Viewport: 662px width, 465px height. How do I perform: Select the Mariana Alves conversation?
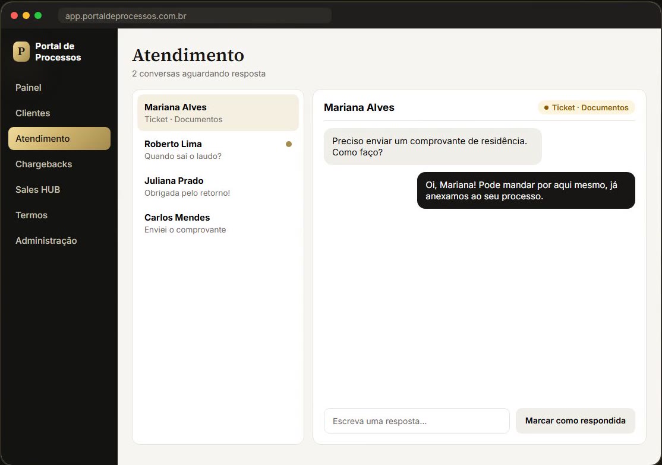(x=218, y=113)
